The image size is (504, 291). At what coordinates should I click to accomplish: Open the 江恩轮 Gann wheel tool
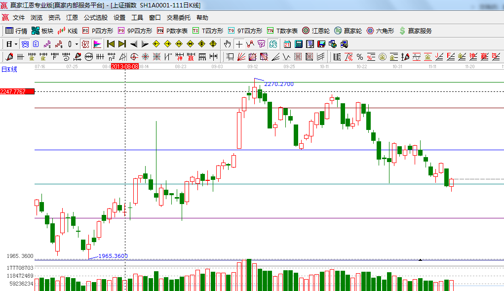[315, 31]
